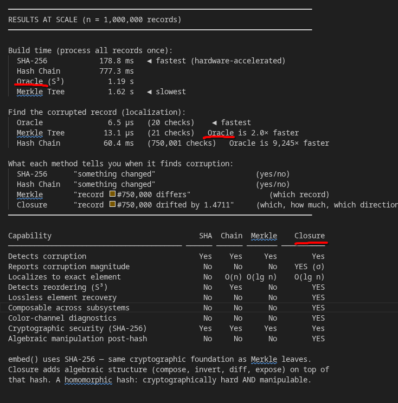Click the row label "Localizes to exact element"
This screenshot has width=398, height=403.
point(65,277)
